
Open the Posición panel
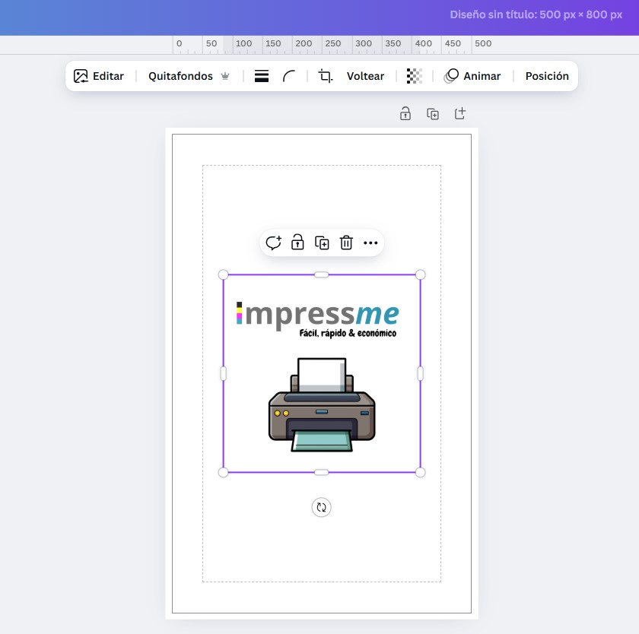point(546,76)
